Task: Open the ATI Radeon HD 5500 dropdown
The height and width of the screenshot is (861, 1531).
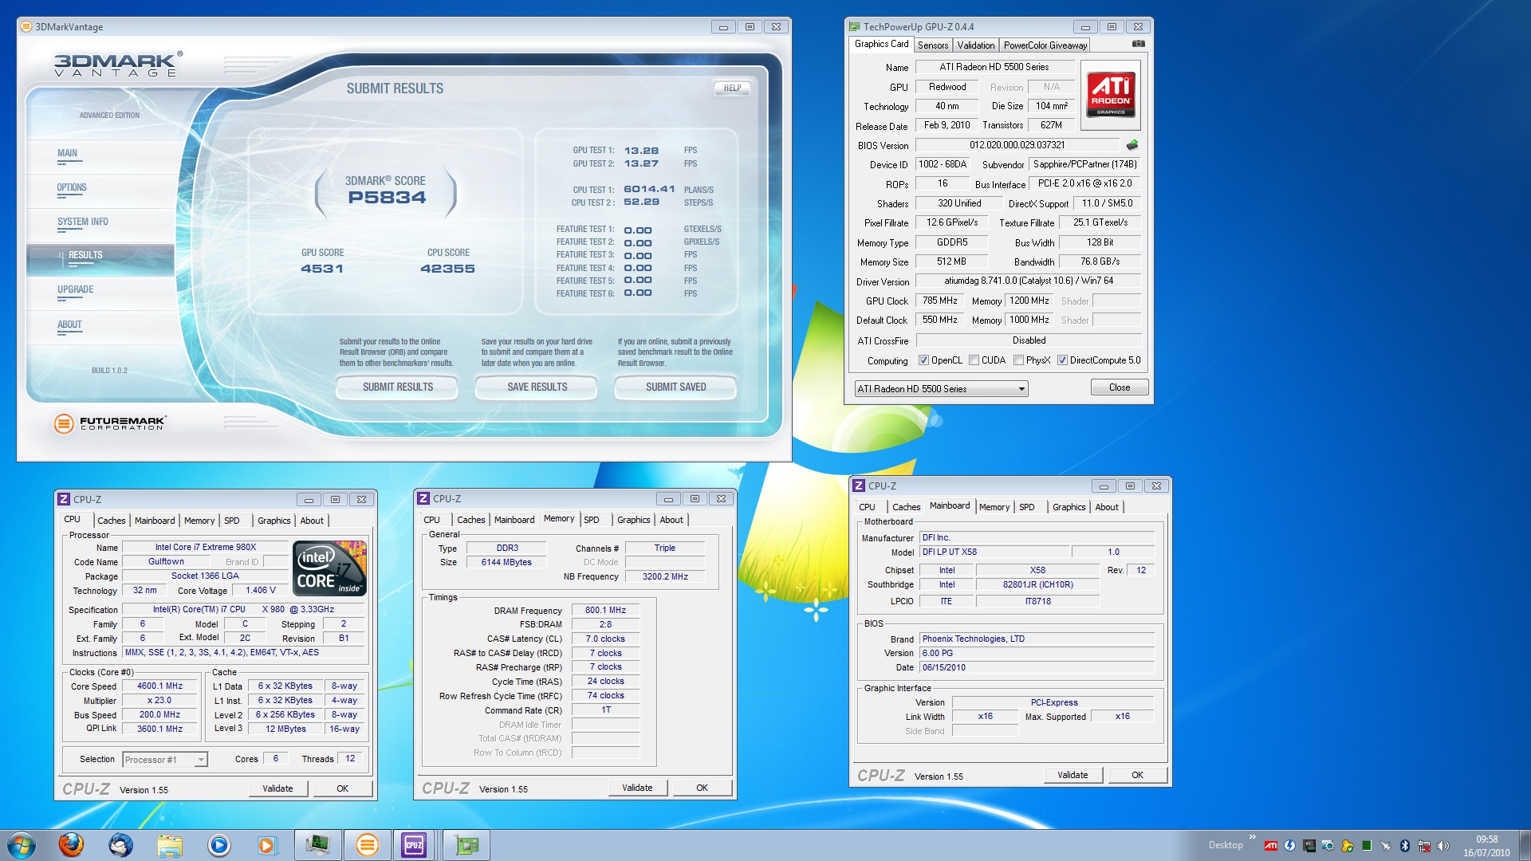Action: click(x=1021, y=389)
